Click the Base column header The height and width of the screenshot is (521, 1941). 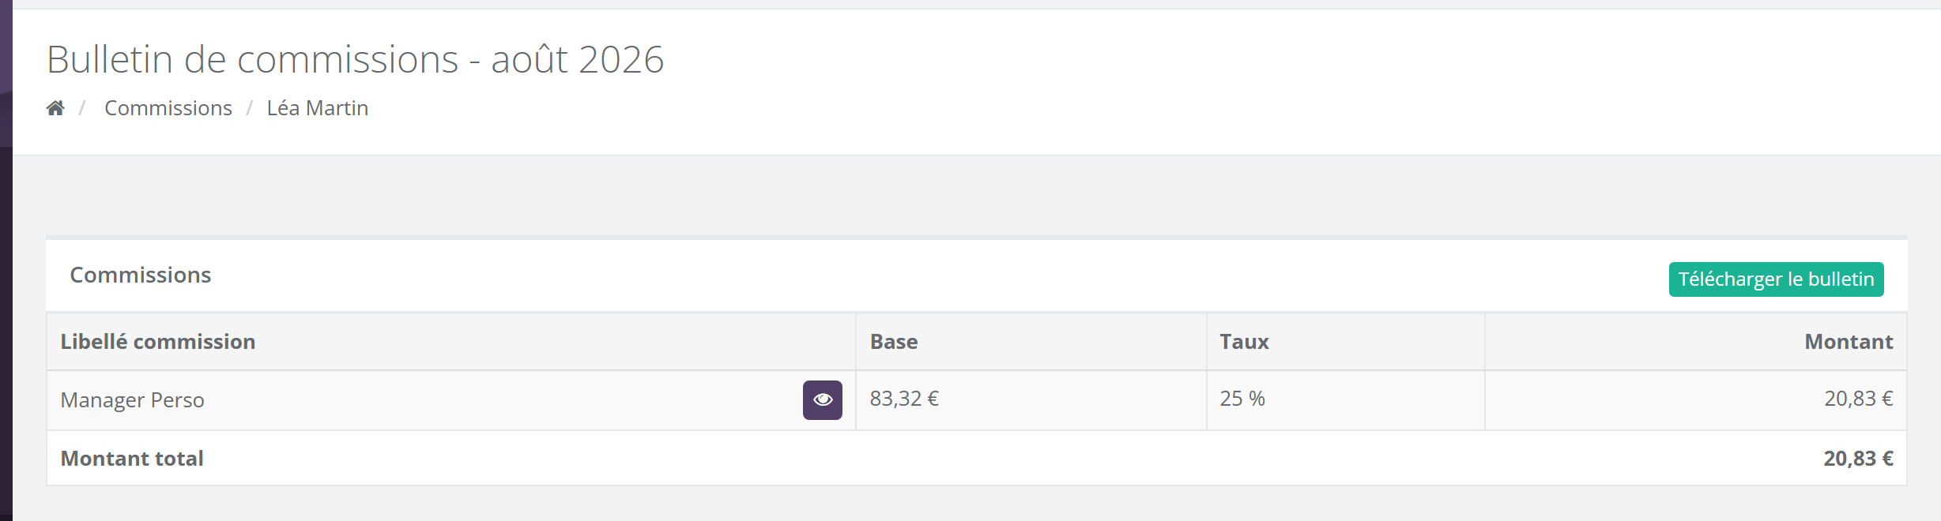click(x=894, y=342)
